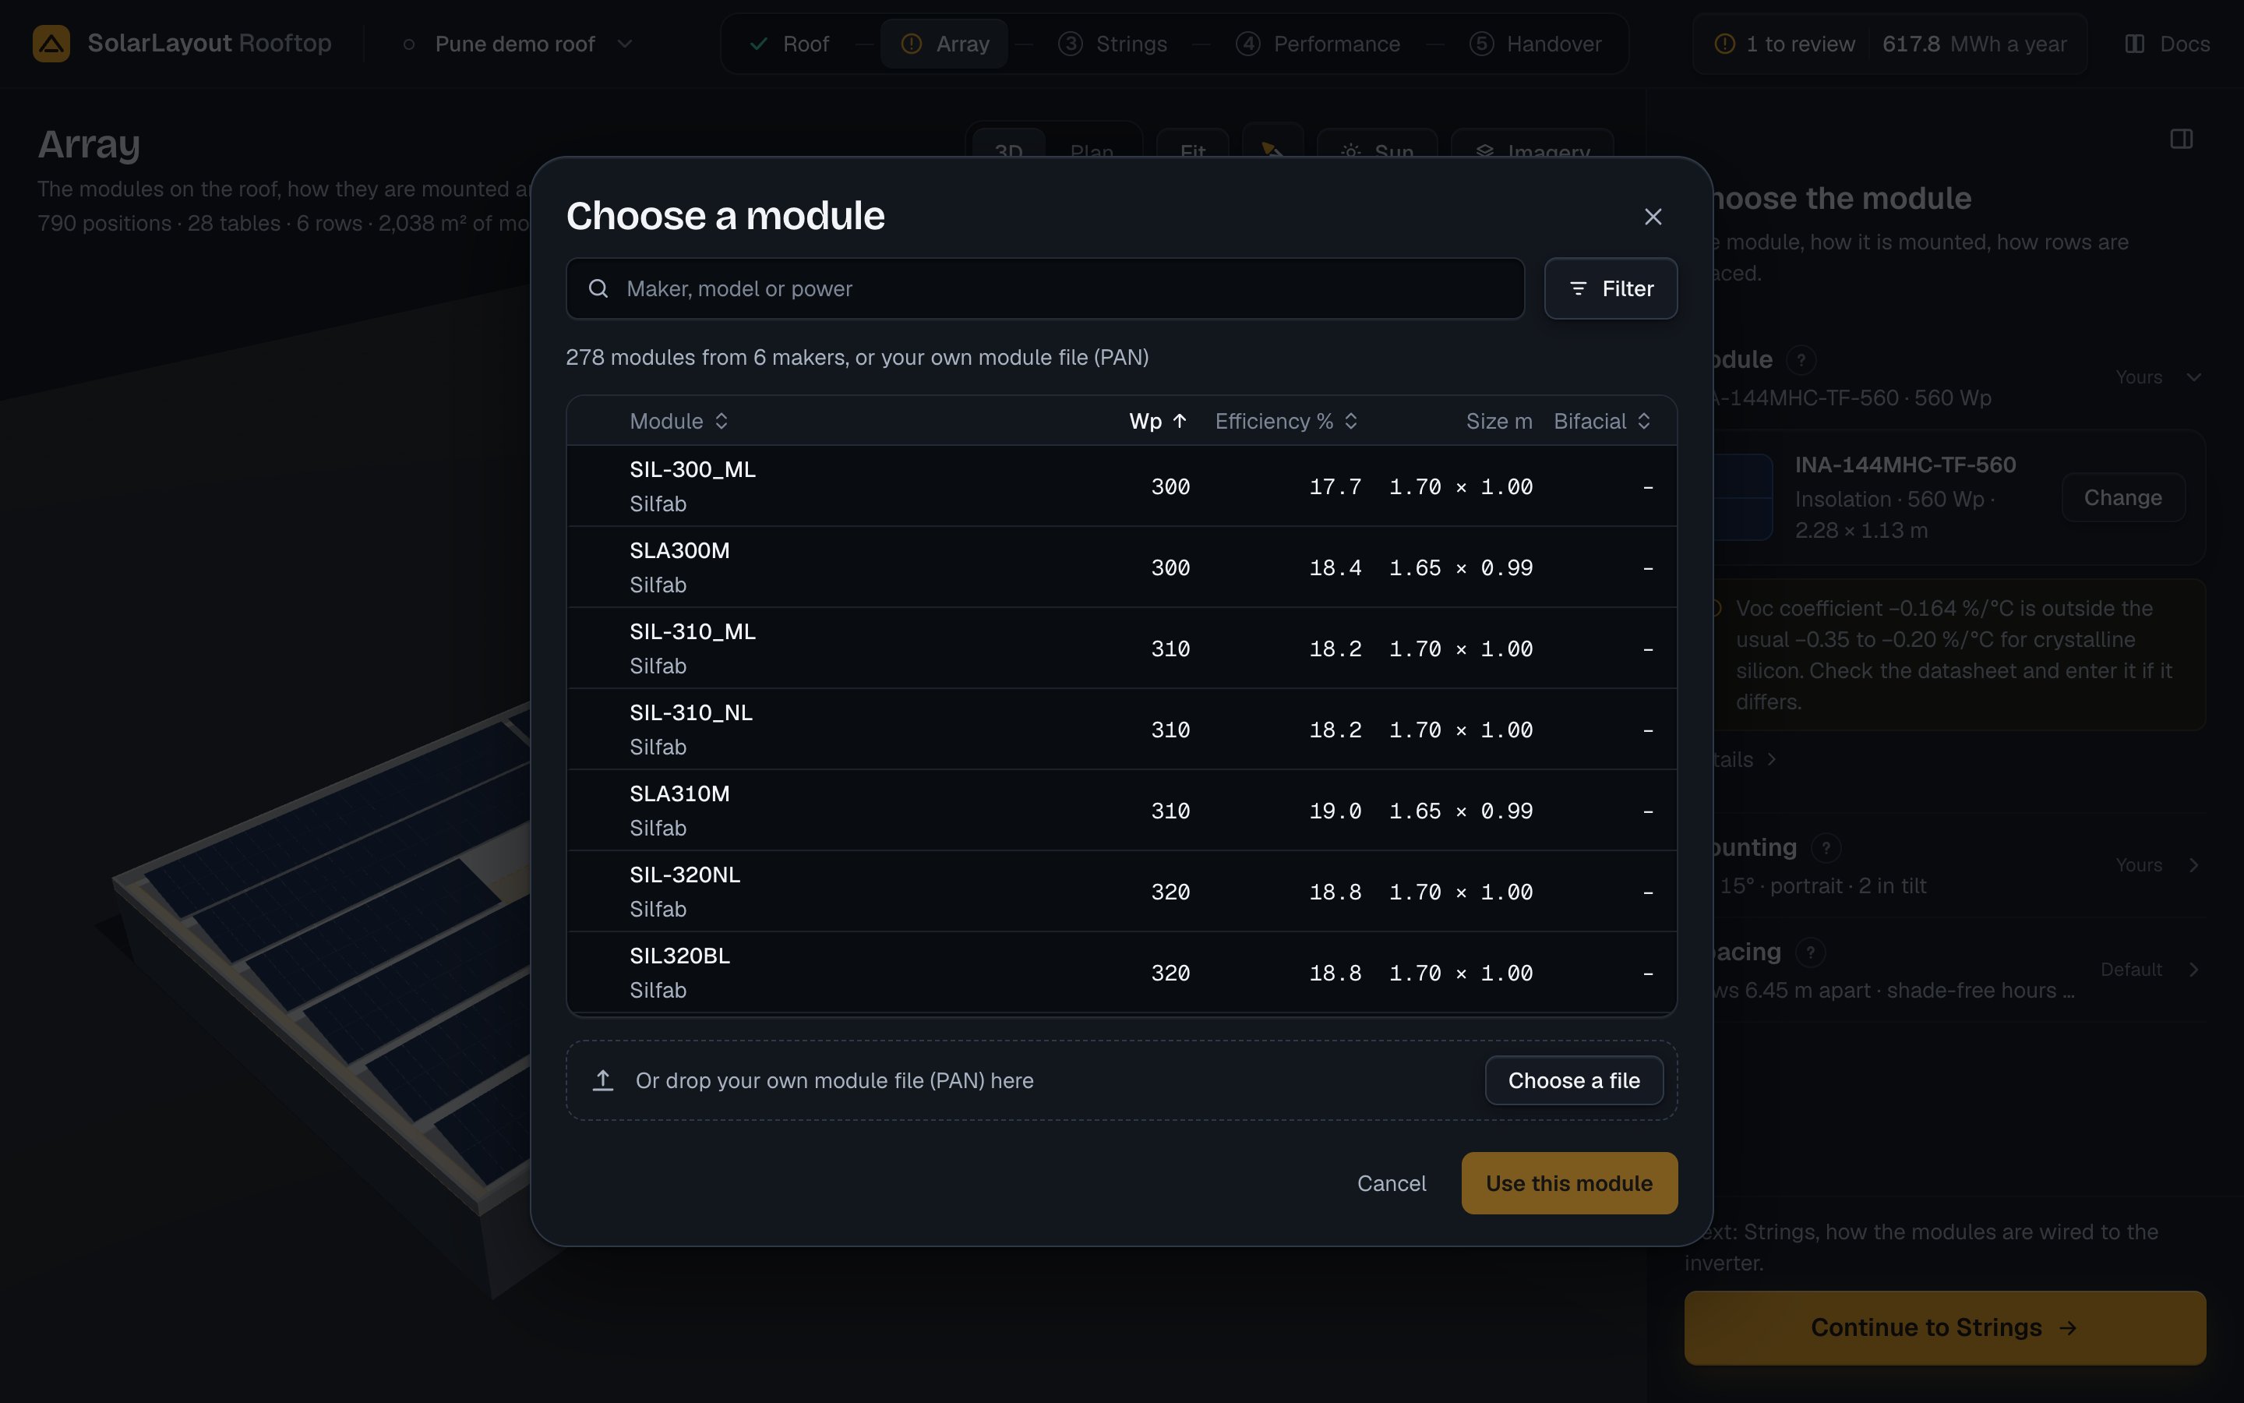Sort by Wp column header
The width and height of the screenshot is (2244, 1403).
1158,421
